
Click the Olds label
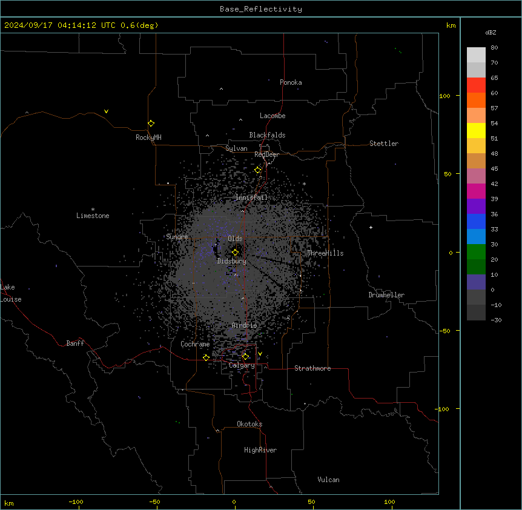tap(235, 239)
